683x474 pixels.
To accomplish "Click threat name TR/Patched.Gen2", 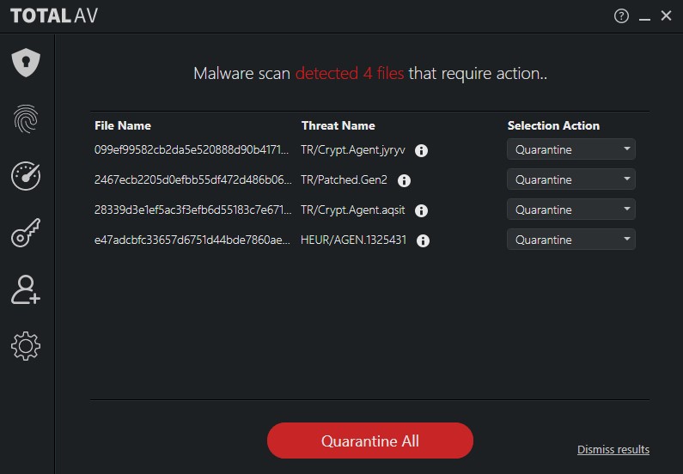I will (345, 179).
